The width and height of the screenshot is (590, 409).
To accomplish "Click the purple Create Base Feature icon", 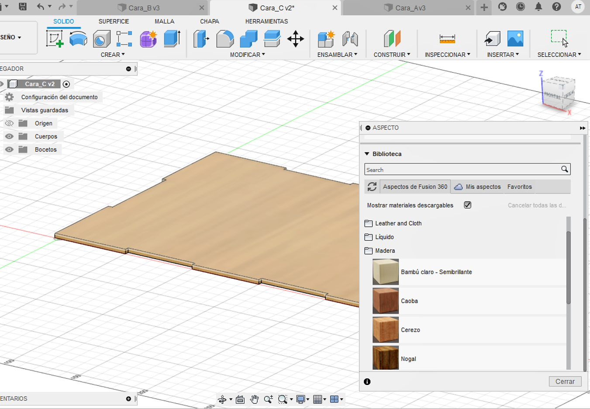I will click(x=148, y=38).
